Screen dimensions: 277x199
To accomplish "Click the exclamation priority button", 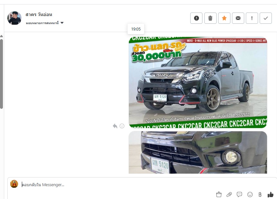I will coord(252,18).
